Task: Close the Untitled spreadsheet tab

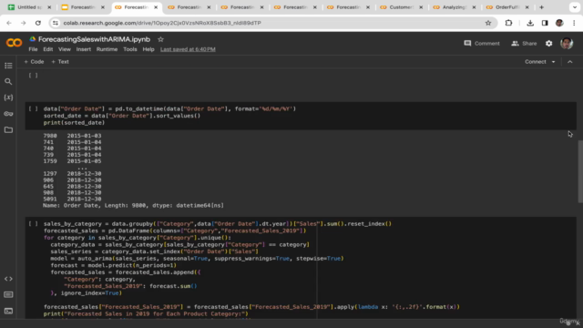Action: tap(49, 7)
